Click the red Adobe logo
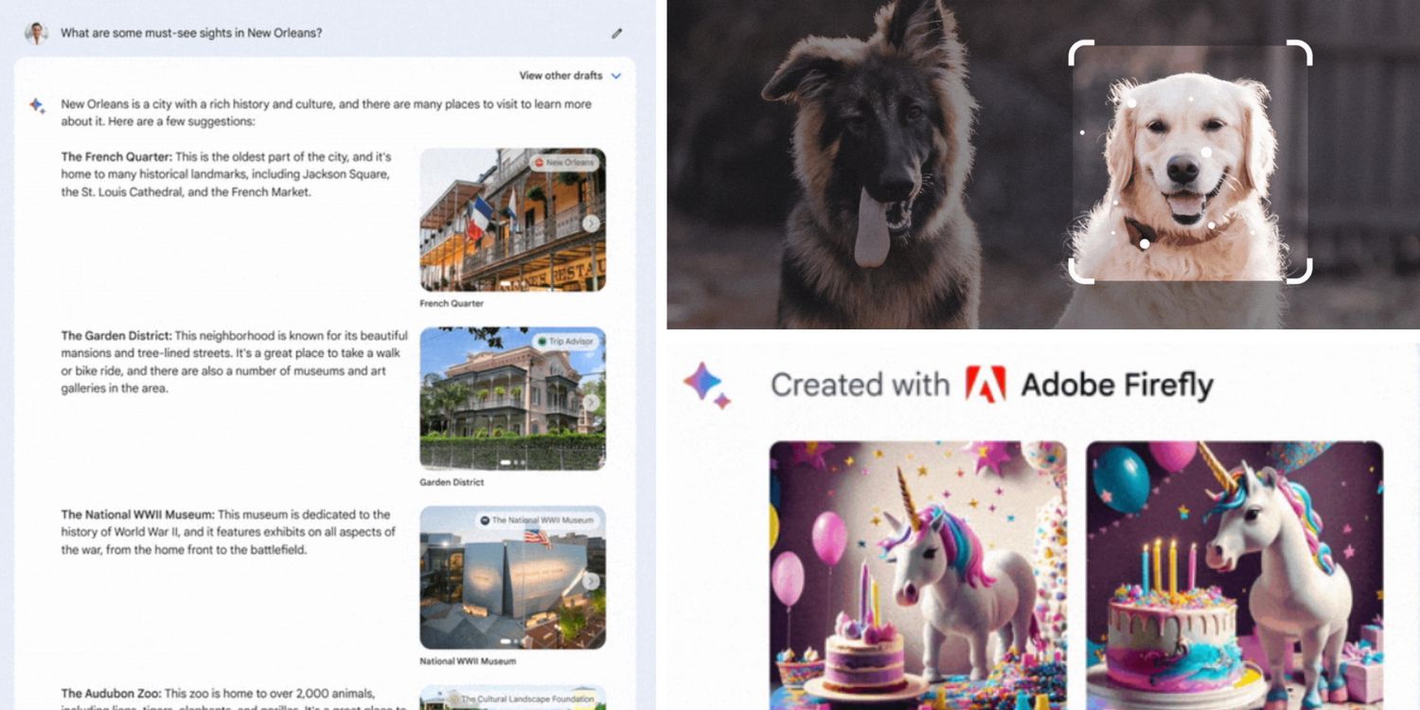Viewport: 1420px width, 710px height. pos(985,384)
